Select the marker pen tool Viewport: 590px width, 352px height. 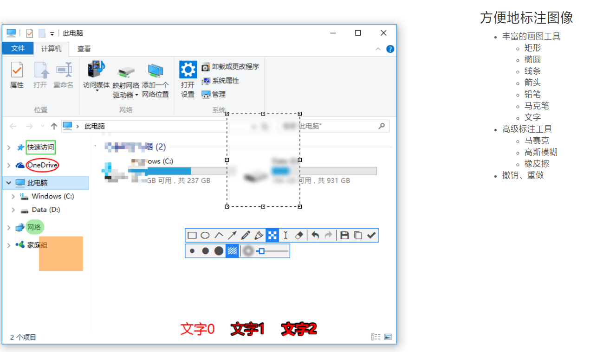coord(259,236)
